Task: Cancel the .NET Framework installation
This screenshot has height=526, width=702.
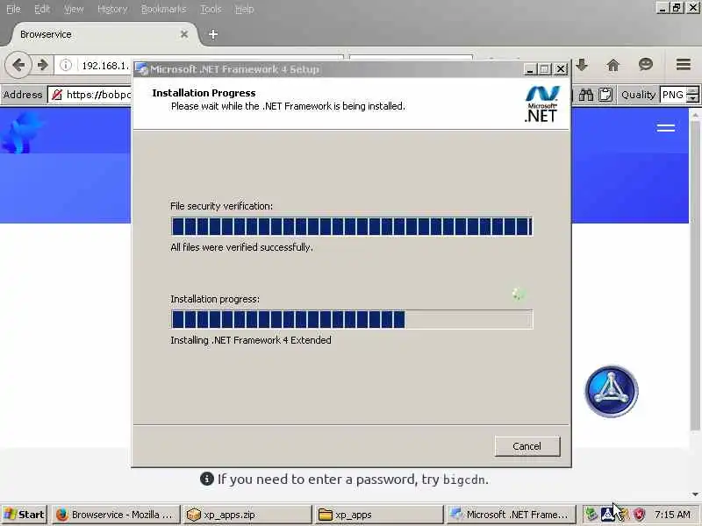Action: point(527,446)
